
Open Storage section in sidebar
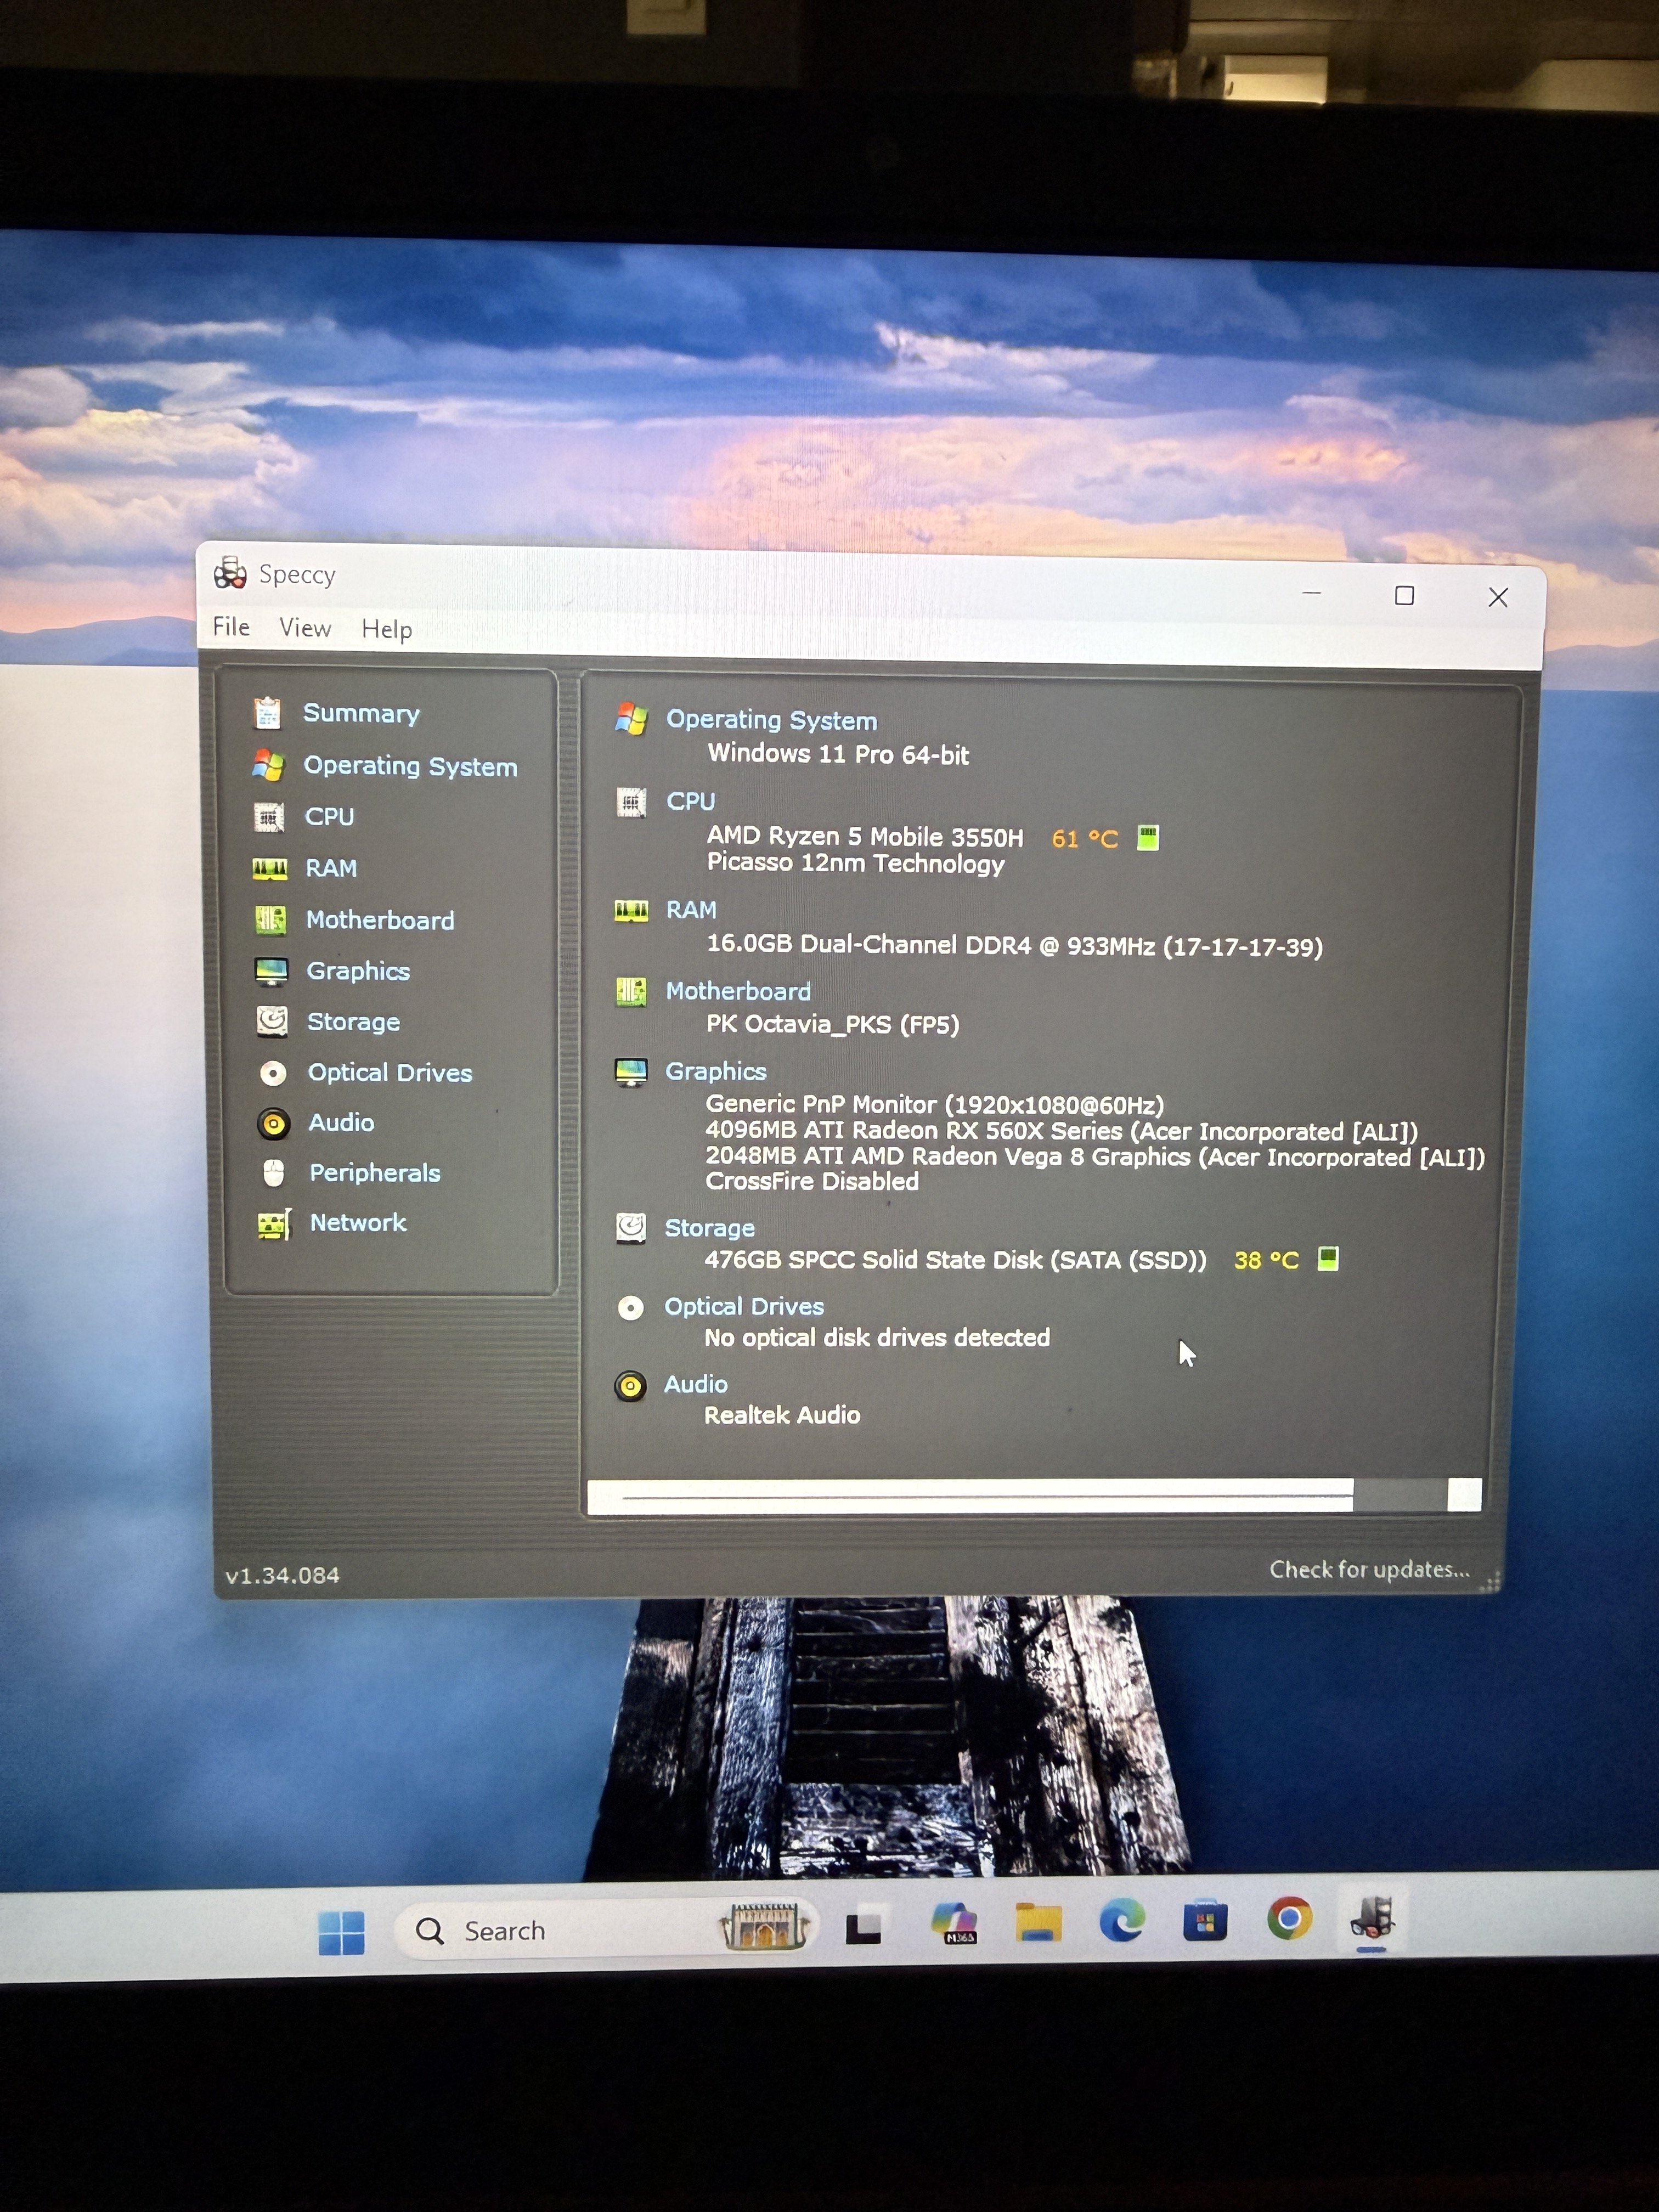click(x=353, y=1022)
